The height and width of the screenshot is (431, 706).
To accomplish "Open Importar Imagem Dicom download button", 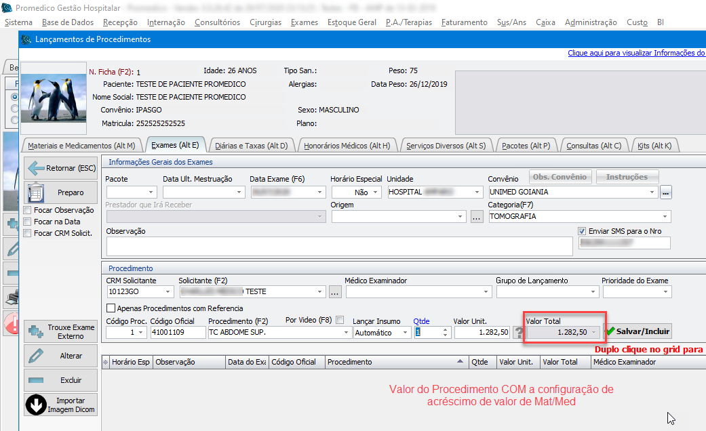I will coord(61,405).
